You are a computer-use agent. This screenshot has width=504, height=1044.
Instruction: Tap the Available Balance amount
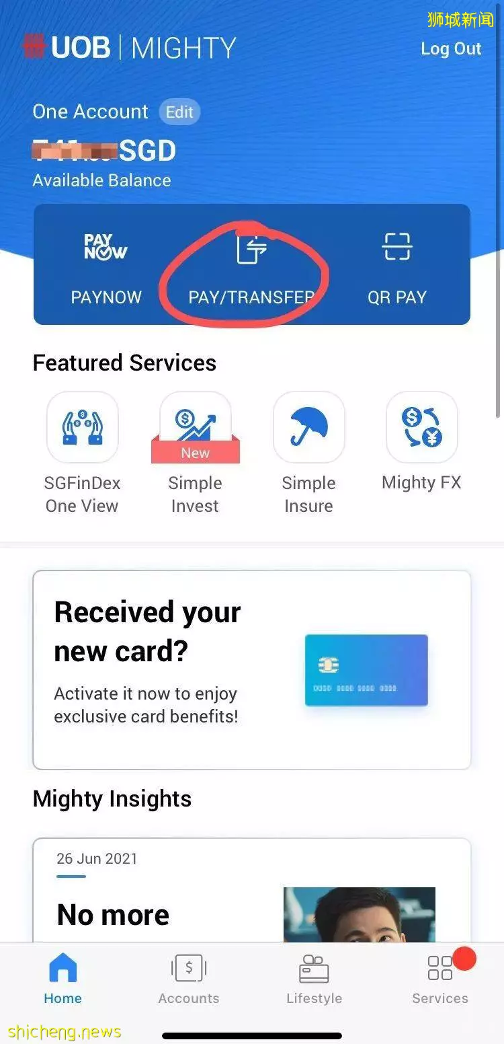point(104,151)
